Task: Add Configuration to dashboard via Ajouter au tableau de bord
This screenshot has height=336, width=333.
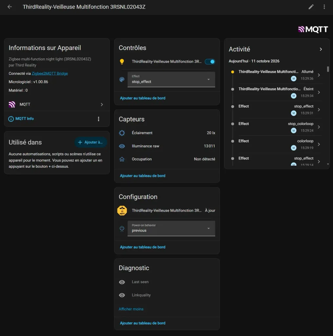Action: [143, 247]
